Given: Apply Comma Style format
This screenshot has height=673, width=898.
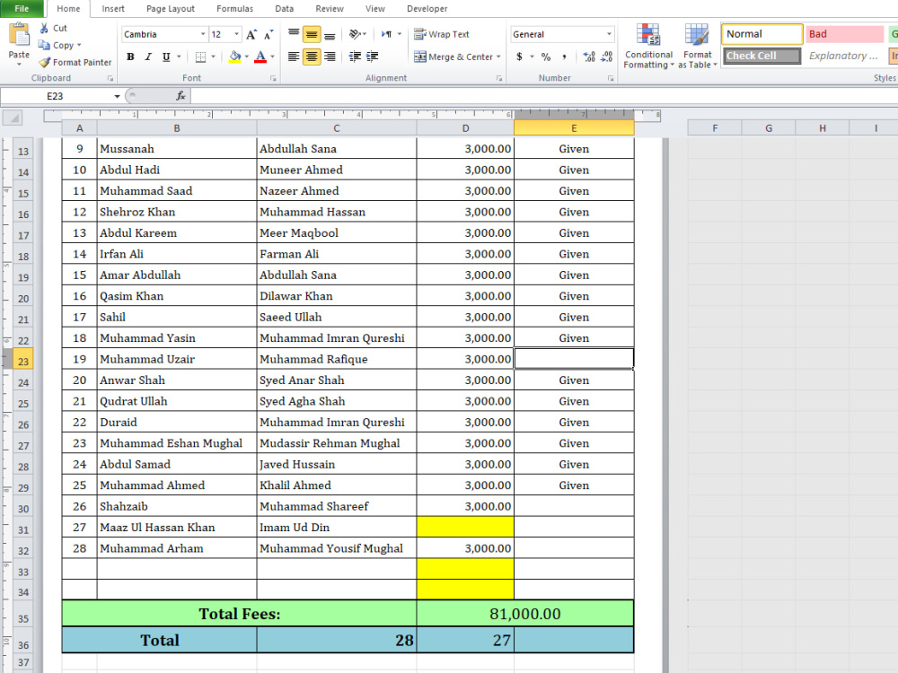Looking at the screenshot, I should [x=564, y=57].
